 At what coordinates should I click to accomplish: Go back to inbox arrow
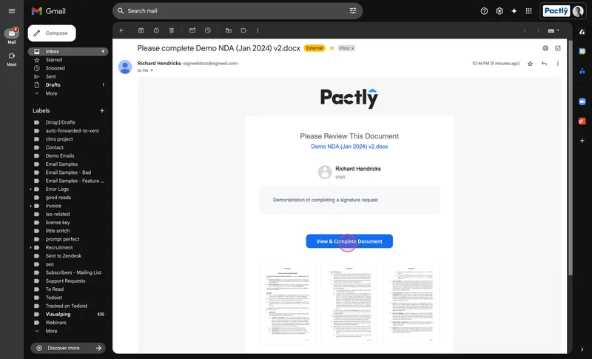click(121, 30)
